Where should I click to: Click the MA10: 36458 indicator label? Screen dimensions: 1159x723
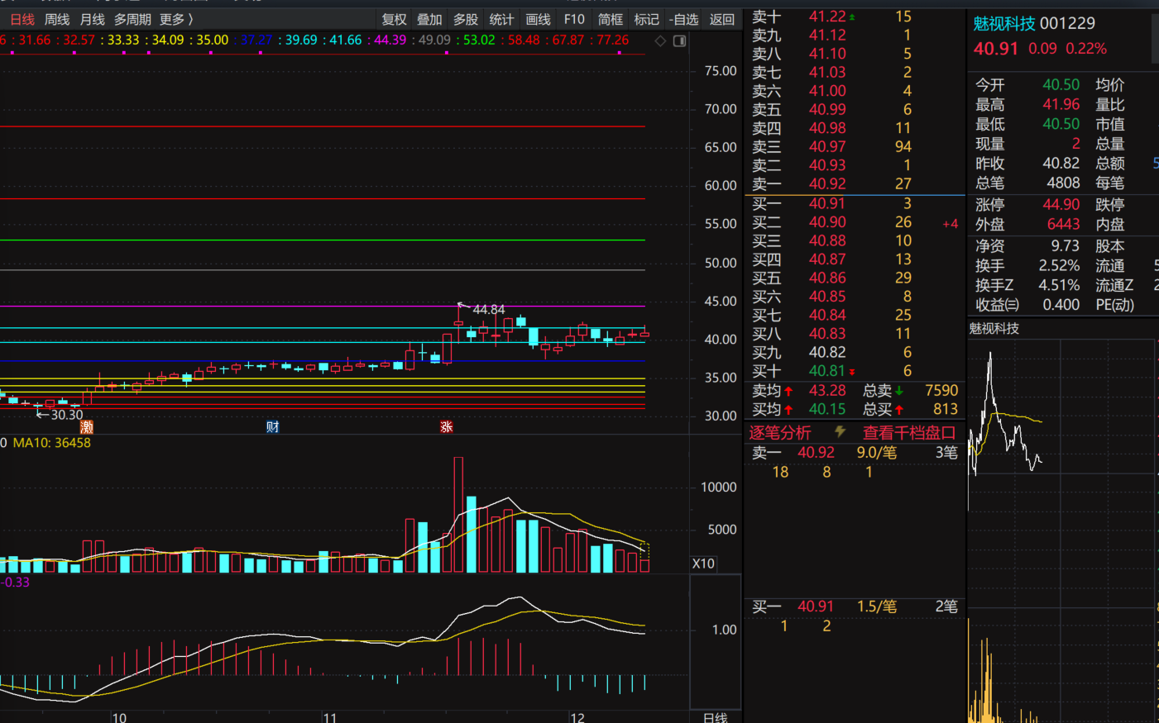pos(51,443)
